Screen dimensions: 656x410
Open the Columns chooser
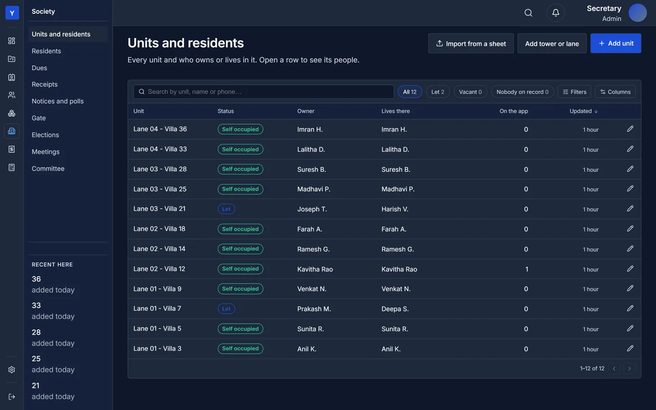[x=615, y=92]
